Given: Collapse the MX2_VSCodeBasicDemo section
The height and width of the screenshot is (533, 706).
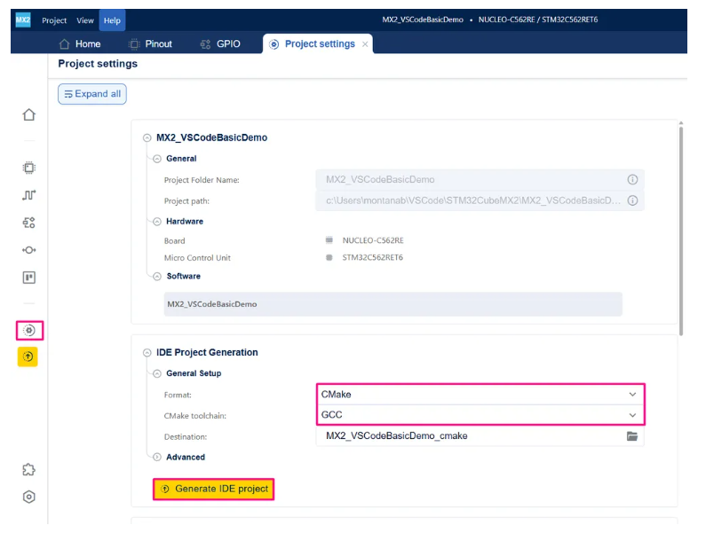Looking at the screenshot, I should pyautogui.click(x=147, y=137).
